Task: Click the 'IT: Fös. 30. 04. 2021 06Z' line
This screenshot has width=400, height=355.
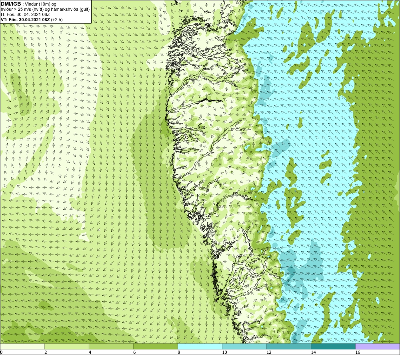Action: point(25,14)
